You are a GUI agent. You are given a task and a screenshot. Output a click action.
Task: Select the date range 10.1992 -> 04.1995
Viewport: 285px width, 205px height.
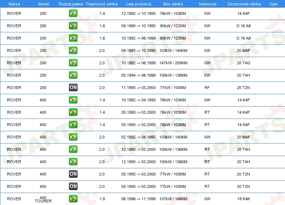[x=138, y=100]
